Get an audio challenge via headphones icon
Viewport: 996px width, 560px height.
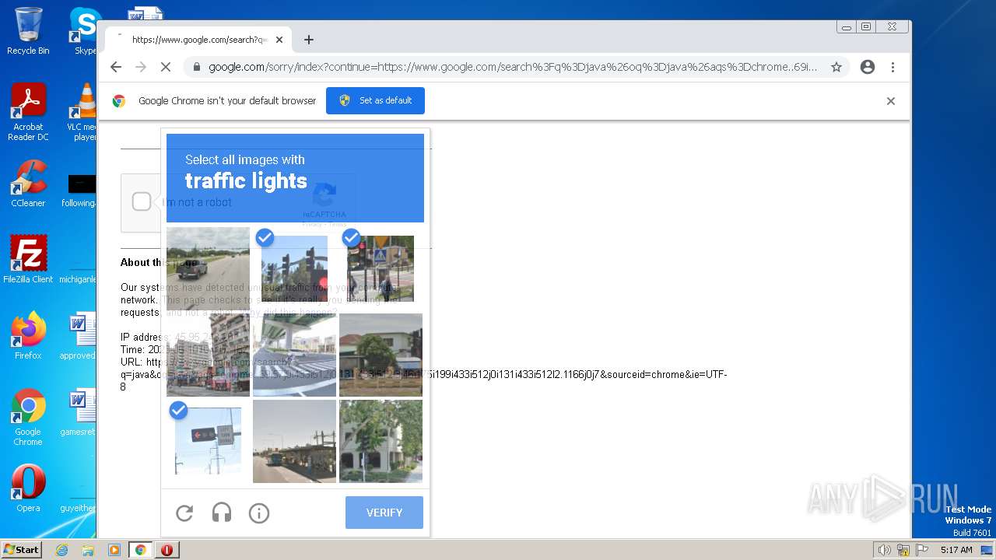222,513
